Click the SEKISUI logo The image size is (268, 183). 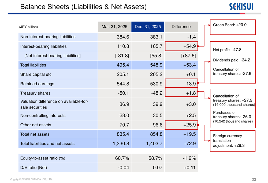(241, 7)
